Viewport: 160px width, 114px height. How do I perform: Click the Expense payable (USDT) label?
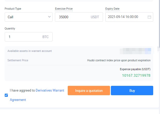pyautogui.click(x=135, y=69)
